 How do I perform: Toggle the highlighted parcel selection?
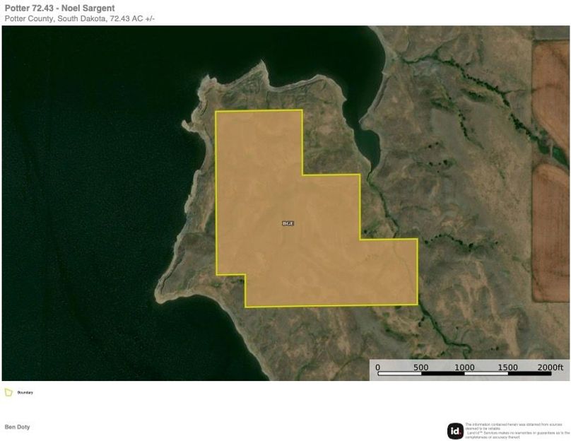point(304,212)
